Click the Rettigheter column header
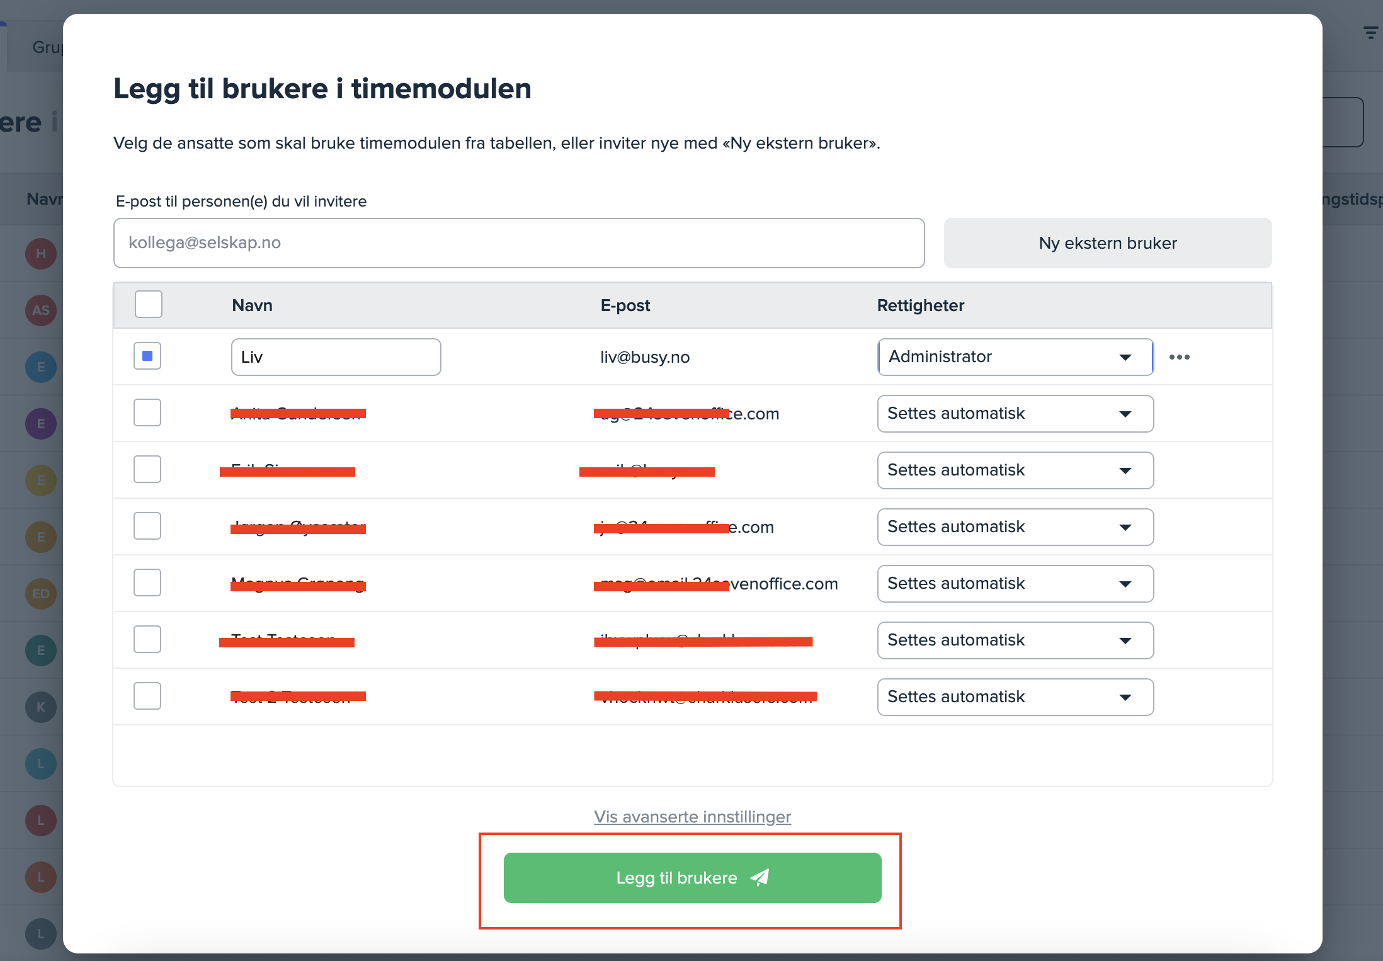Image resolution: width=1383 pixels, height=961 pixels. (920, 305)
